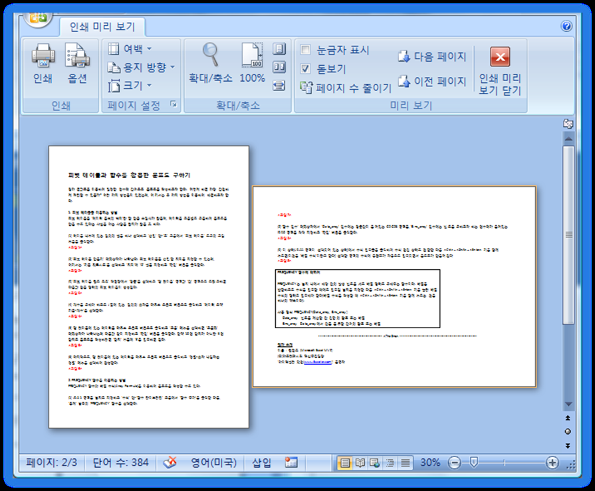Go to 이전 페이지 previous page

pos(432,81)
